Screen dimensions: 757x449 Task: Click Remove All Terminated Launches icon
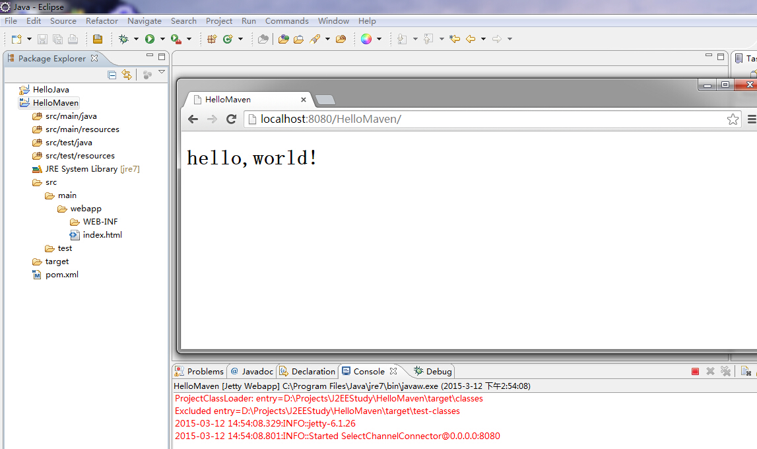click(x=725, y=371)
